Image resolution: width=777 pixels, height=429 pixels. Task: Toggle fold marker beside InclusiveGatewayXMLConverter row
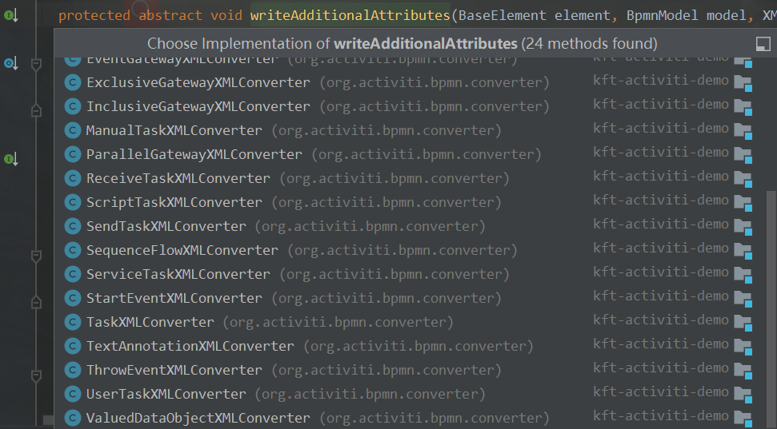pos(36,111)
